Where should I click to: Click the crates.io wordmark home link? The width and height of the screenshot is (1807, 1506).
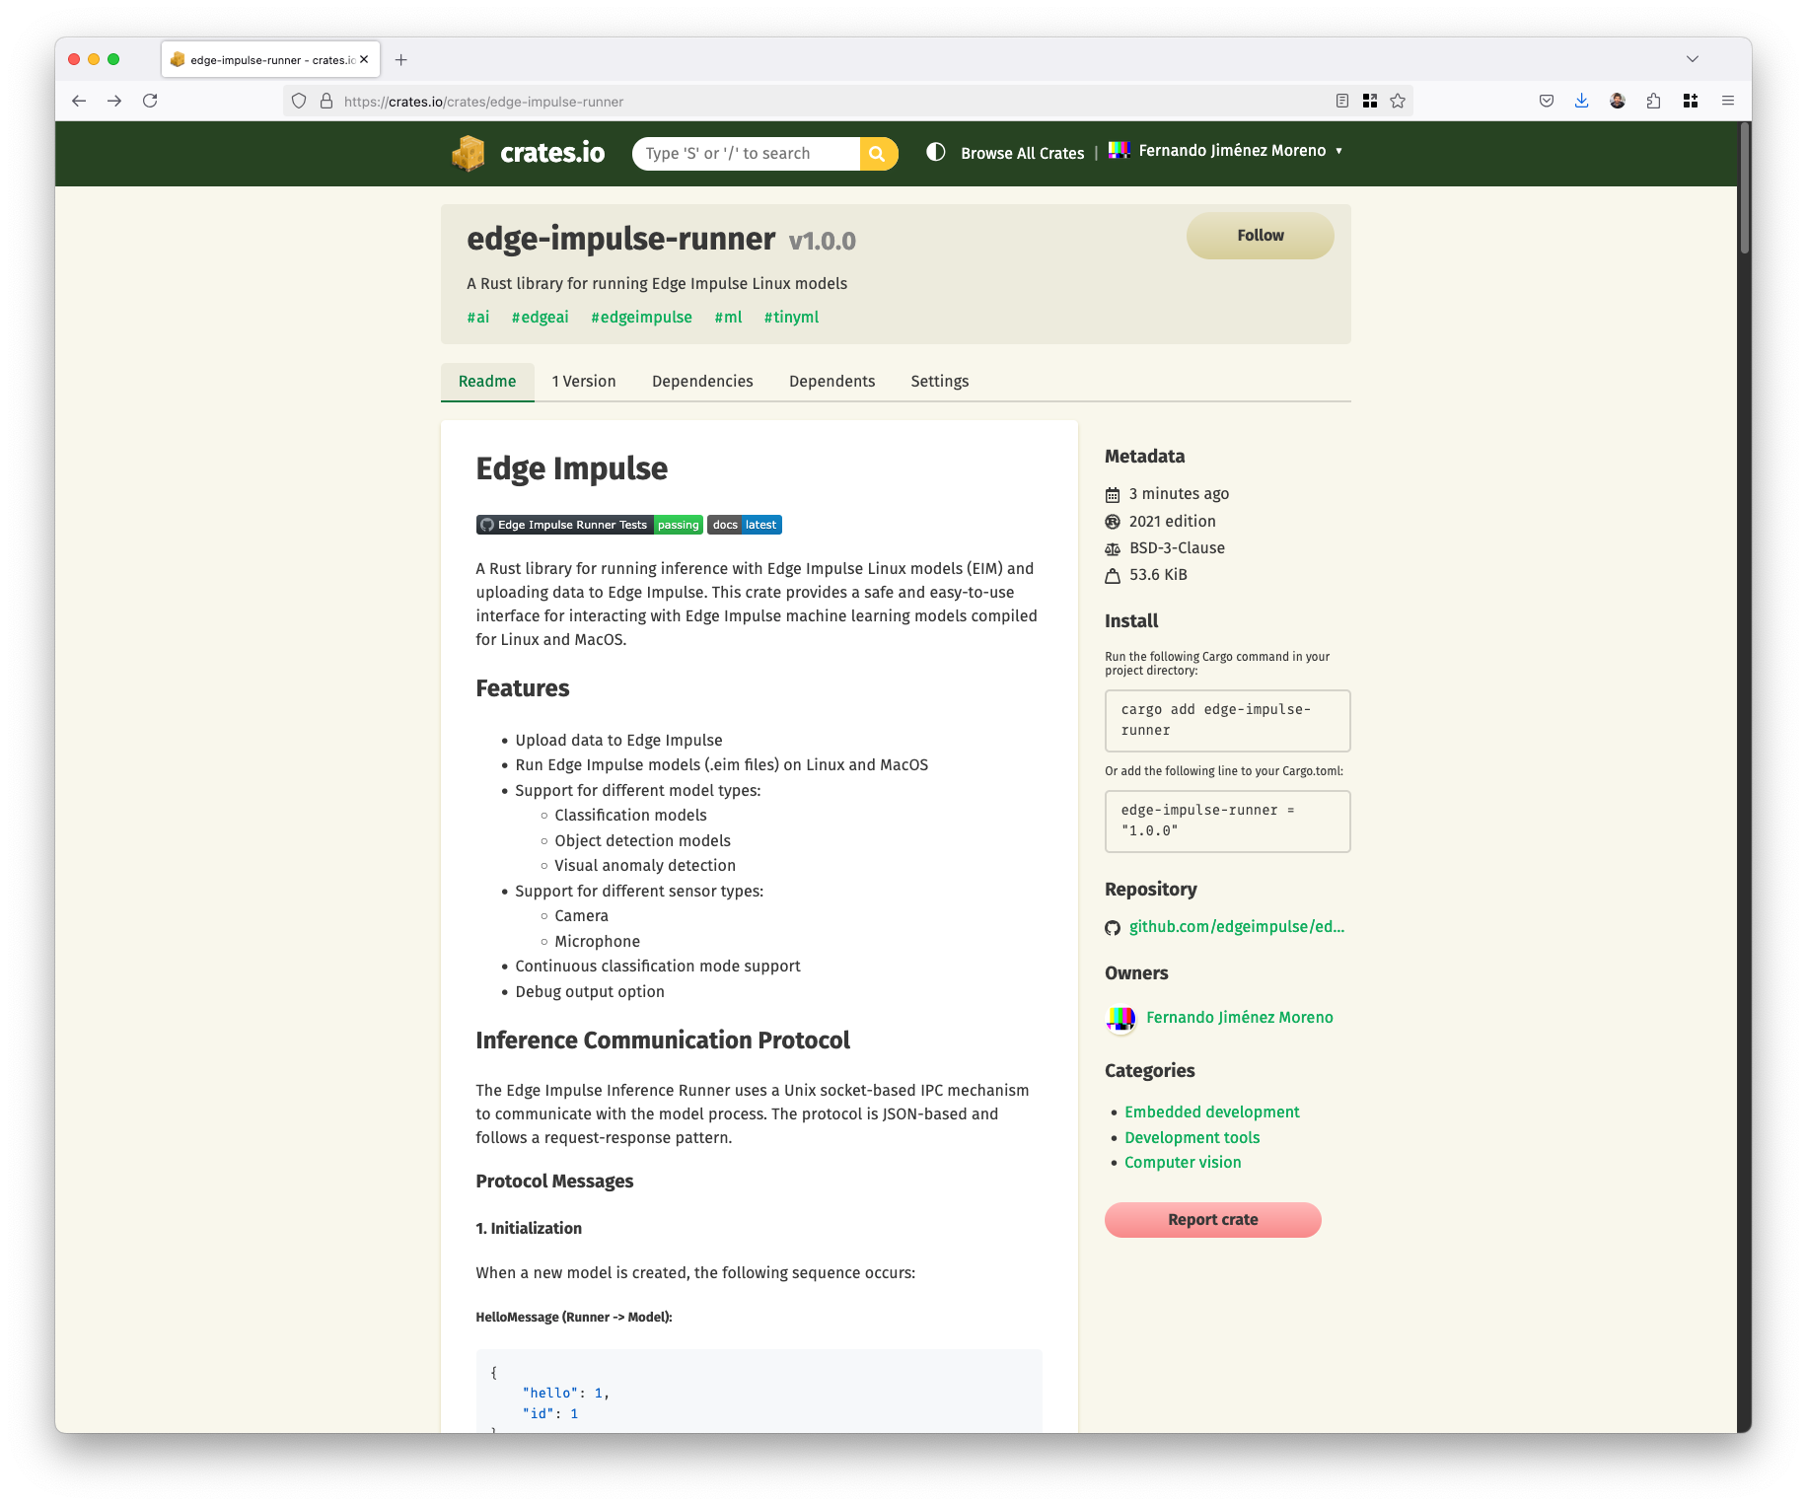[x=552, y=153]
